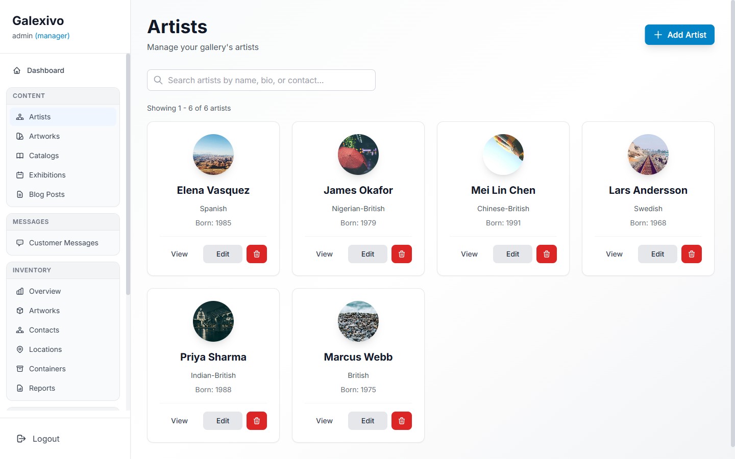Edit James Okafor's profile
This screenshot has height=459, width=735.
click(x=367, y=254)
